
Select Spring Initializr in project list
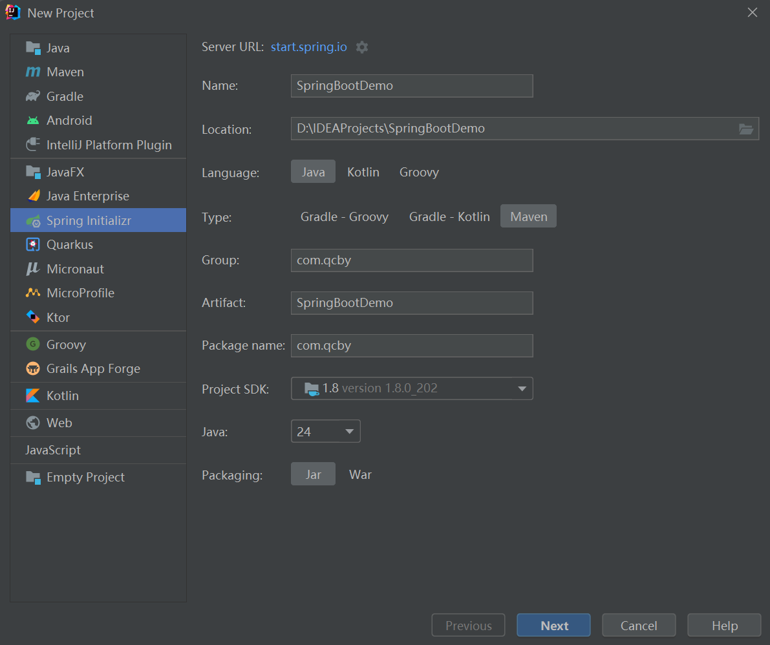tap(98, 220)
